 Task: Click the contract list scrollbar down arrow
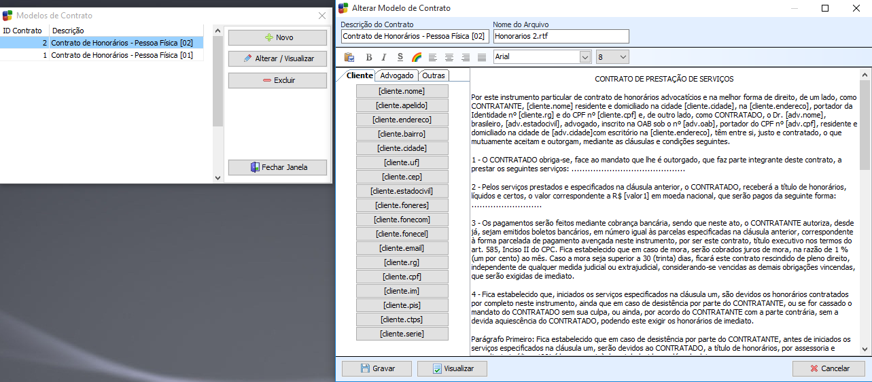(x=217, y=177)
